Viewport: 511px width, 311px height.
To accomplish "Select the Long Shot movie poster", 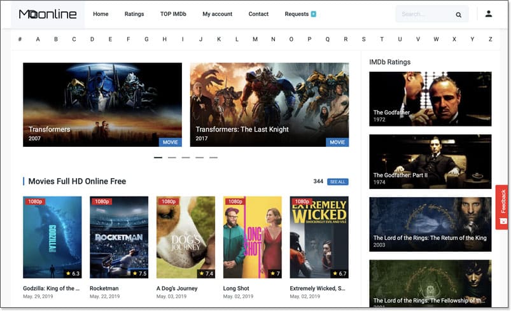I will 252,237.
